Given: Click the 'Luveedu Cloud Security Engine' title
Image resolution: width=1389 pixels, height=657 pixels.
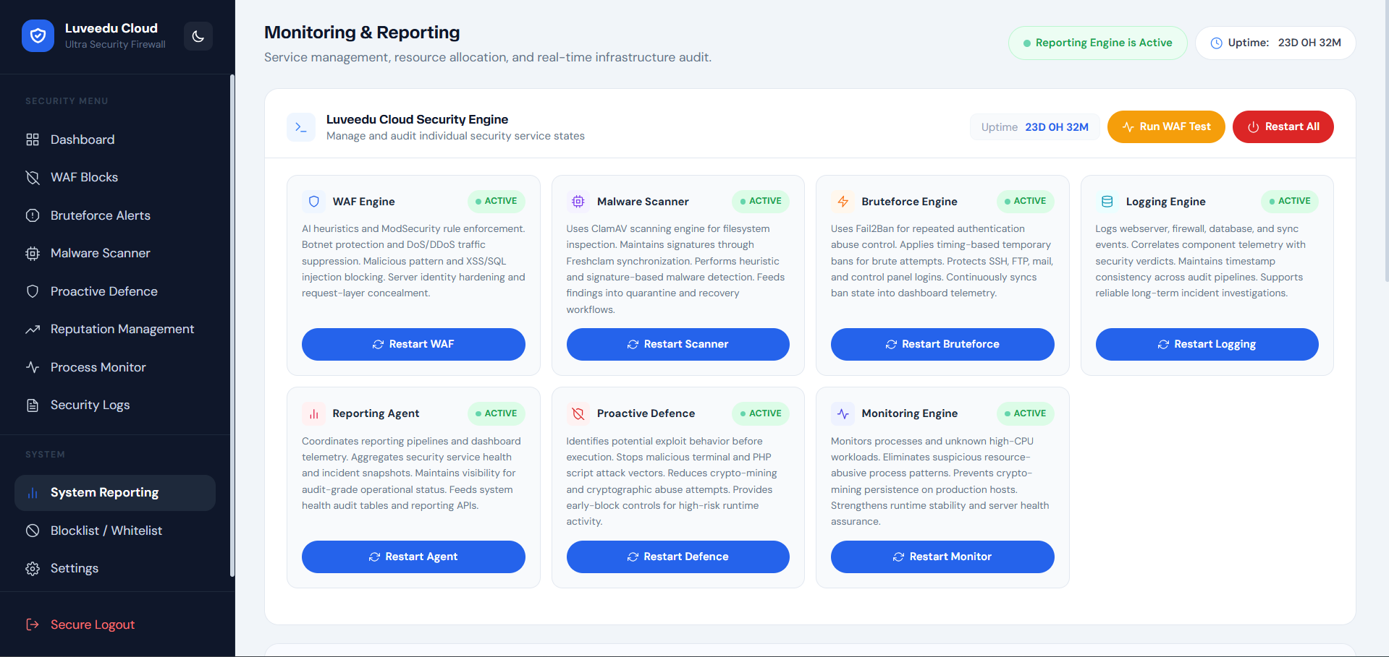Looking at the screenshot, I should tap(417, 119).
